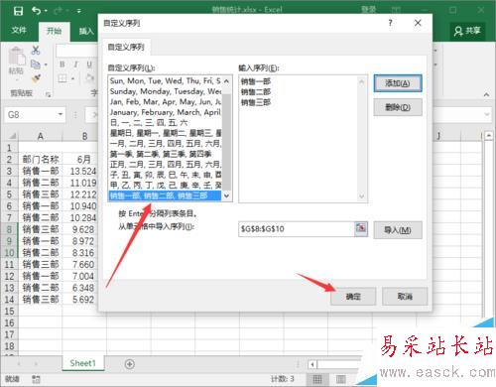Click the $G$8:$G$10 import range field
Image resolution: width=496 pixels, height=387 pixels.
[296, 229]
